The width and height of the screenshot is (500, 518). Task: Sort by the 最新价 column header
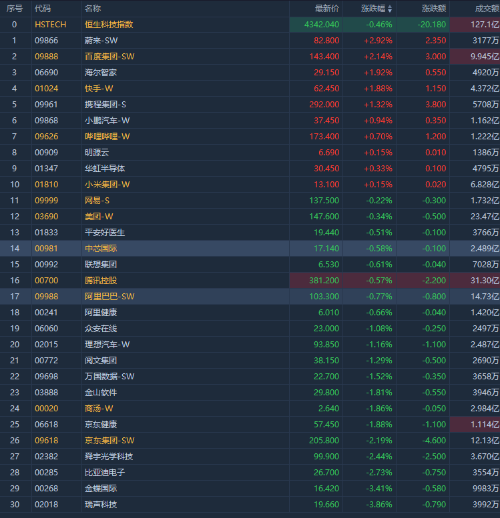(x=327, y=9)
